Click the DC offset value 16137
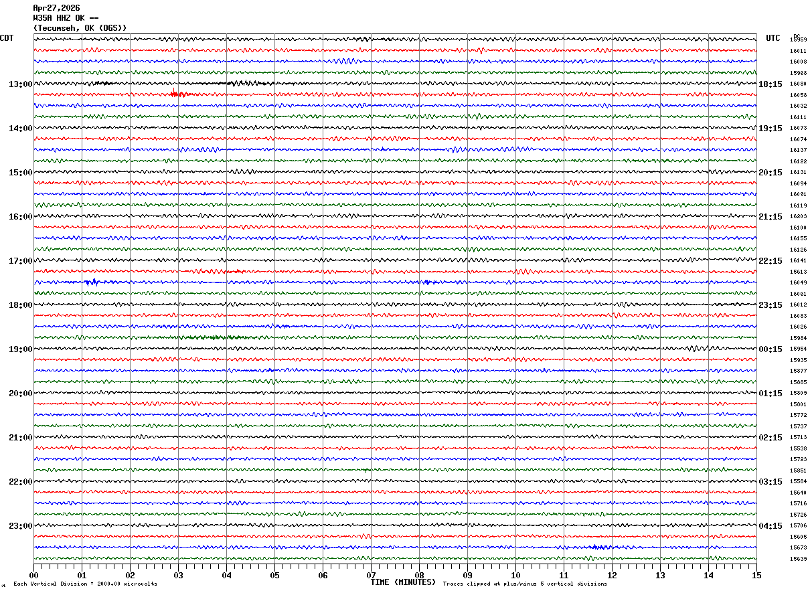 [798, 151]
